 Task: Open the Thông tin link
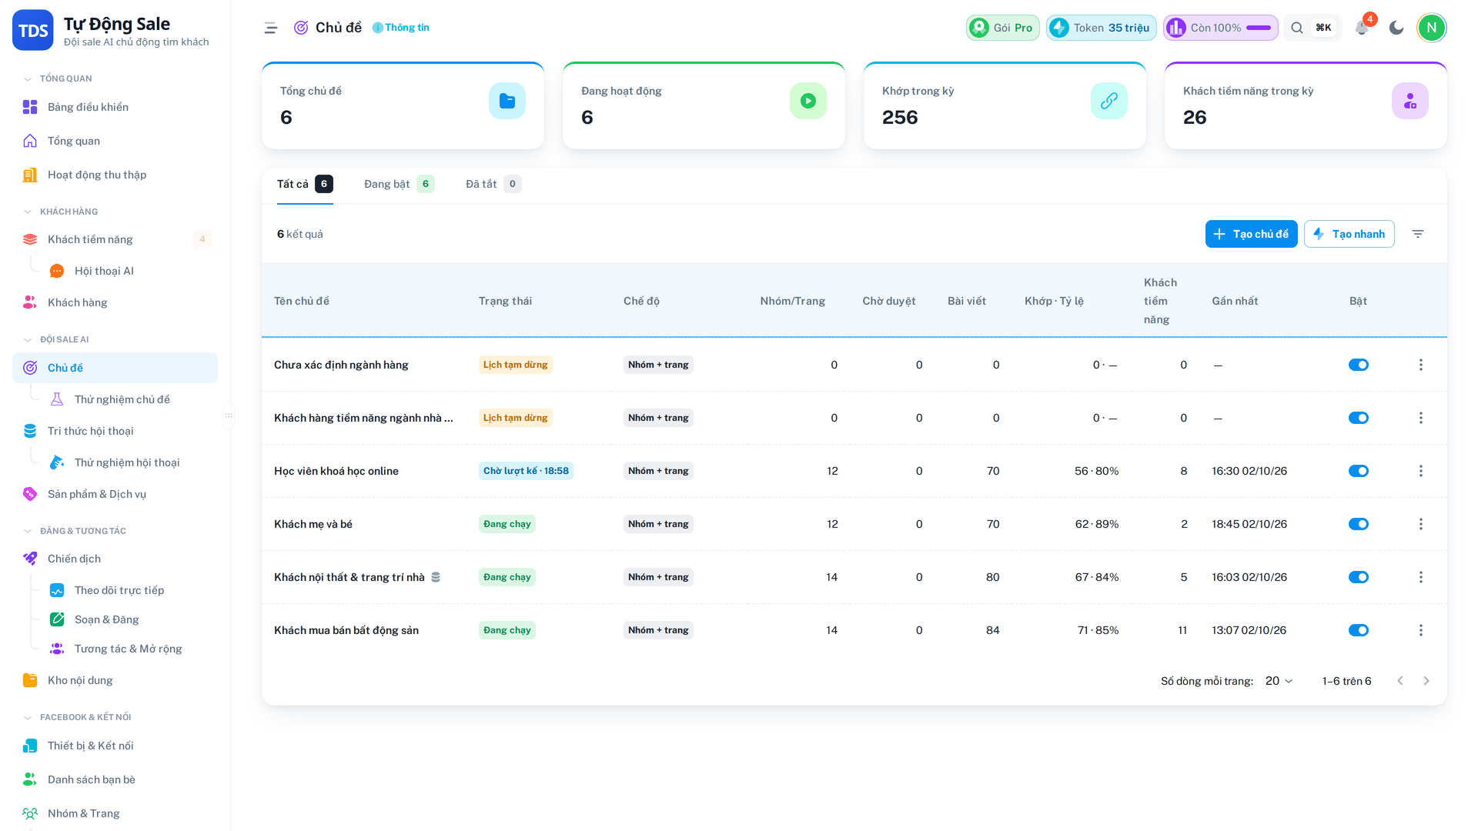tap(401, 28)
